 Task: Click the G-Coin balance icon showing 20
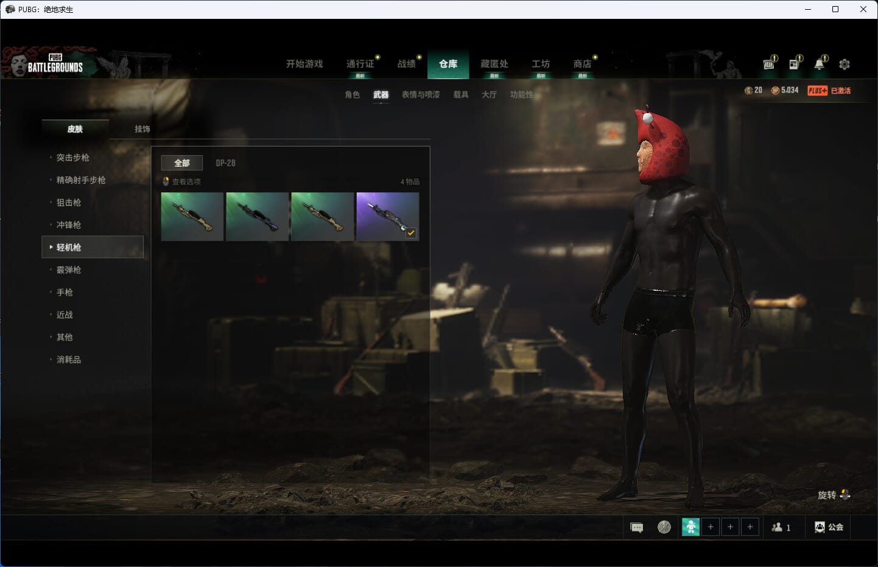(748, 90)
